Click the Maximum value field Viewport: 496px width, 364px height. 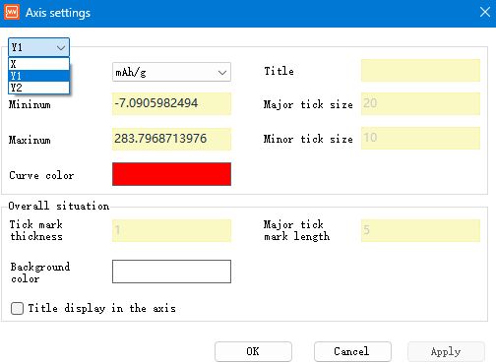pos(171,139)
